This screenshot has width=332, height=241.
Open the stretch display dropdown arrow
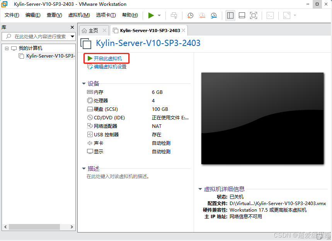pos(295,15)
